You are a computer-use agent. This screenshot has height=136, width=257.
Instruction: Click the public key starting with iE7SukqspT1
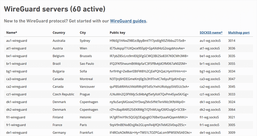[147, 49]
